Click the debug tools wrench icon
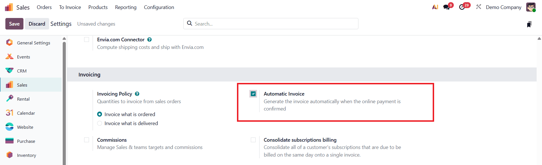The height and width of the screenshot is (165, 542). tap(478, 7)
